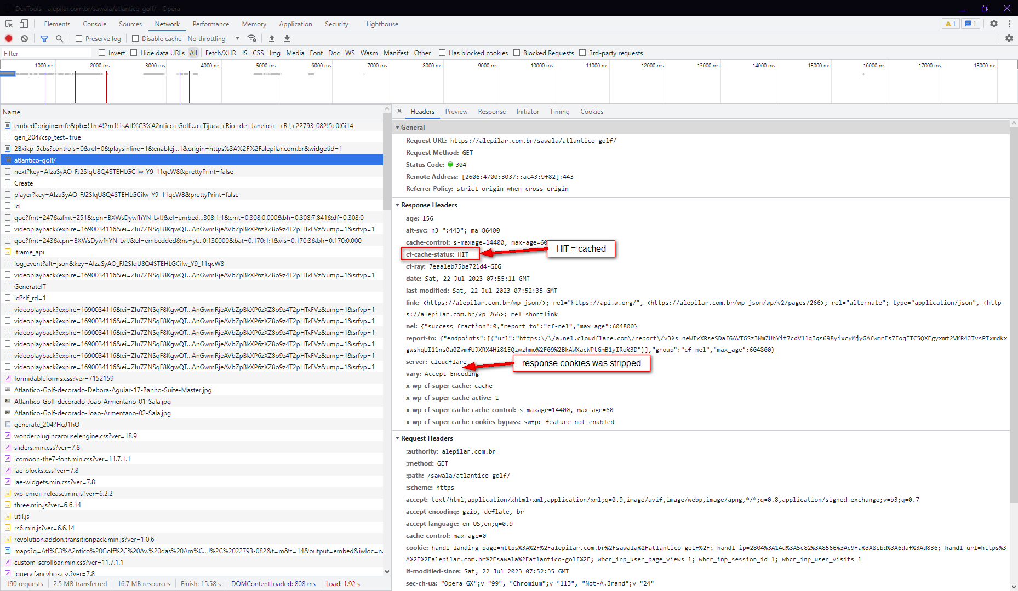
Task: Click the Import HAR file upload icon
Action: click(x=271, y=38)
